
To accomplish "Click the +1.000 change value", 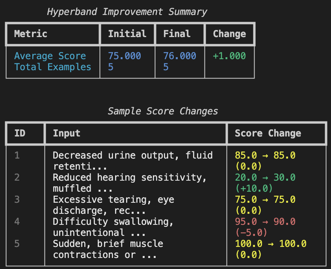I will (x=229, y=56).
